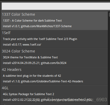Click '3024 theme for TextMate & Sublime Text'
Image resolution: width=110 pixels, height=105 pixels.
coord(30,57)
